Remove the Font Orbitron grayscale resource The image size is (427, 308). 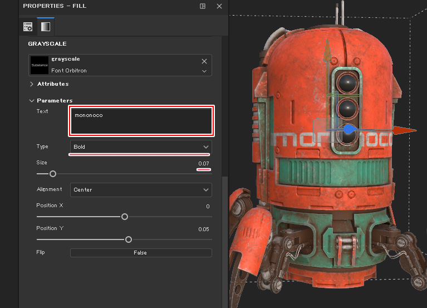point(204,61)
